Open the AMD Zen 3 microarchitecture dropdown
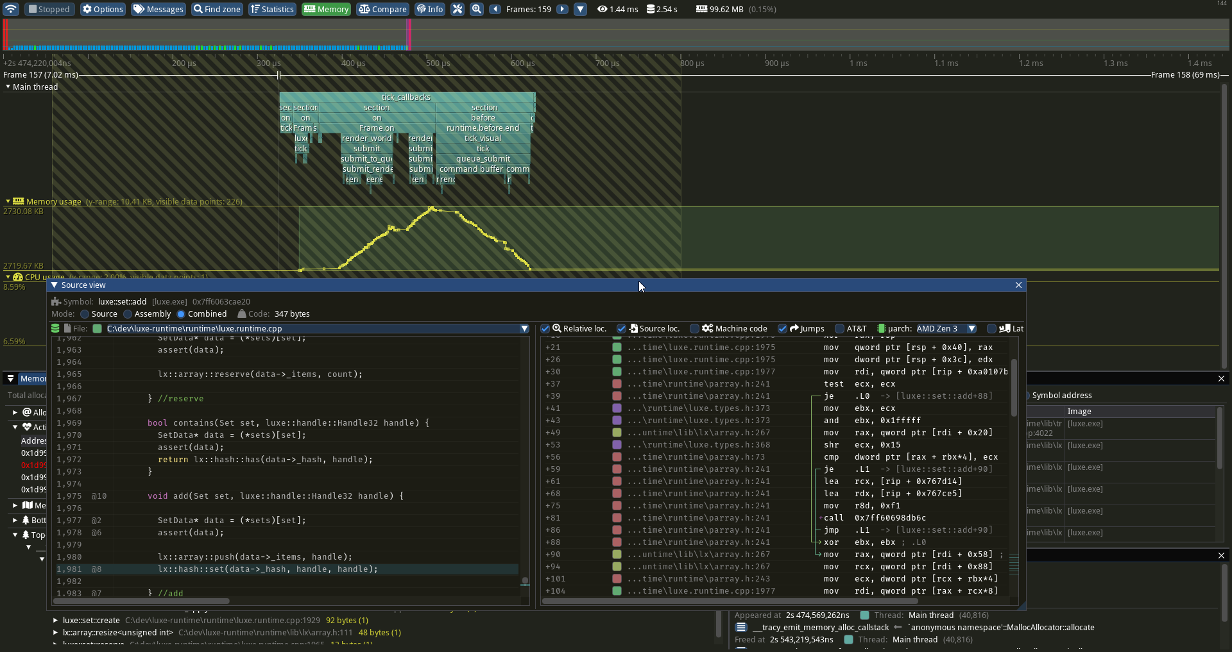 tap(945, 328)
